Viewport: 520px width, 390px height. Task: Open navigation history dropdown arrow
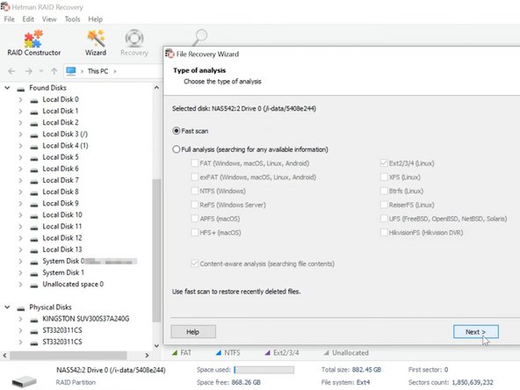click(x=41, y=71)
